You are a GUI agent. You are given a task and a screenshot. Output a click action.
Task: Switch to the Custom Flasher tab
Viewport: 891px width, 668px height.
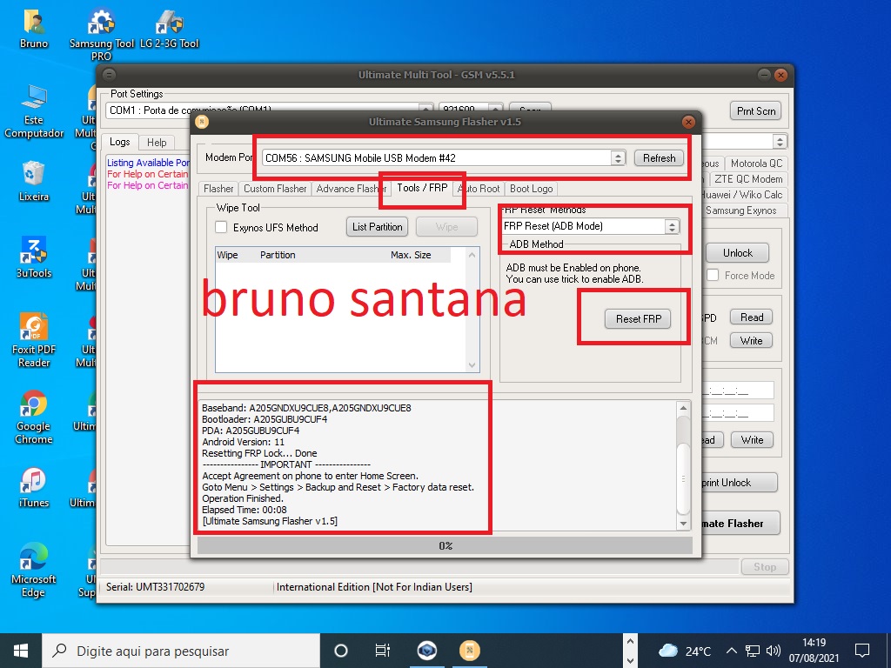(x=275, y=189)
